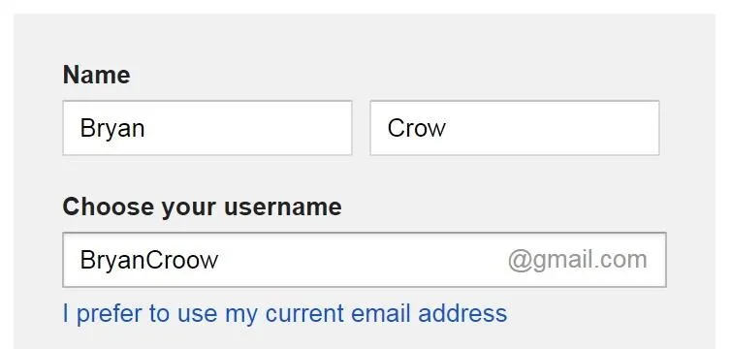The image size is (731, 349).
Task: Click the 'Choose your username' label
Action: [202, 206]
